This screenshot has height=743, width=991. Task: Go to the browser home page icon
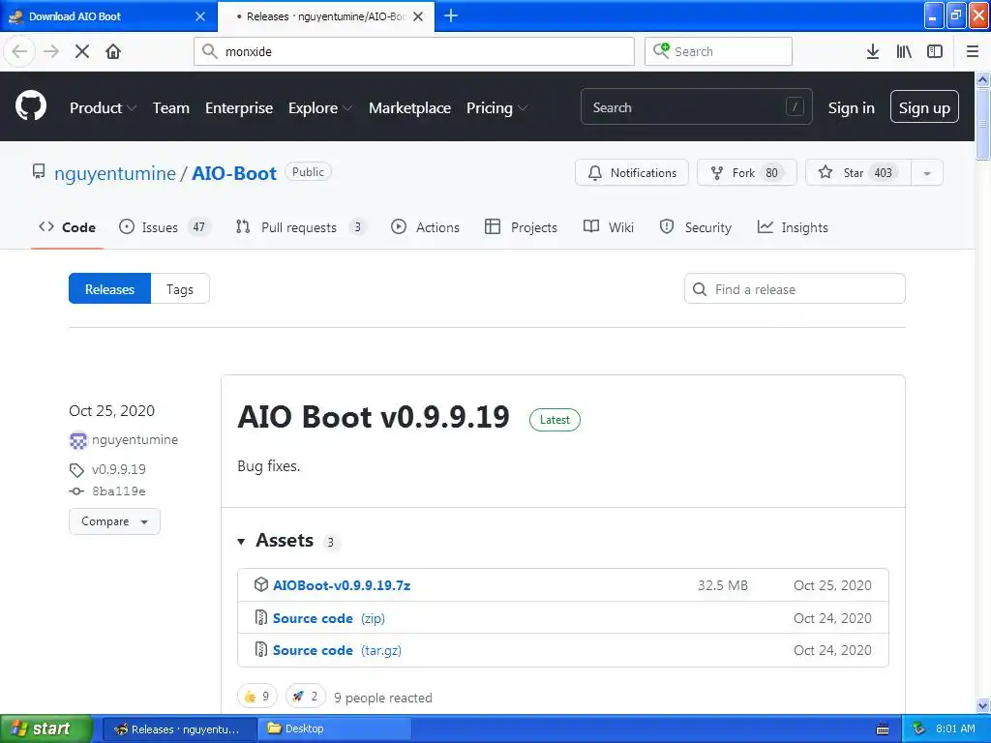pos(113,51)
